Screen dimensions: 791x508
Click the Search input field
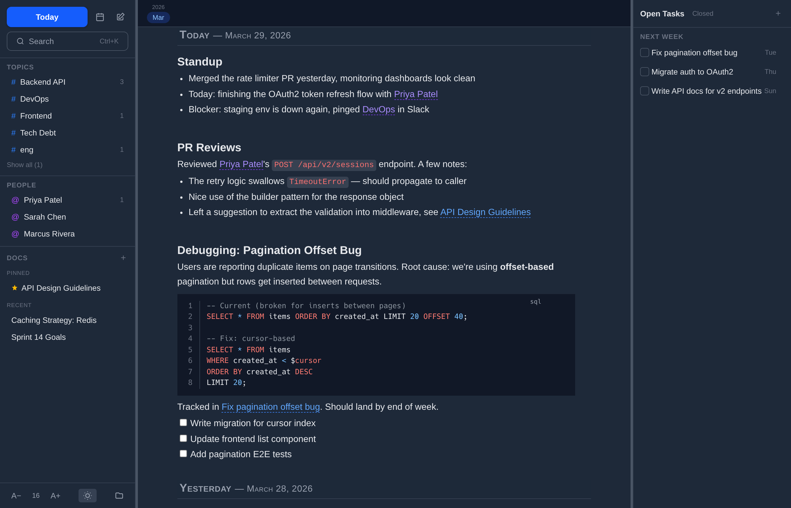coord(67,41)
